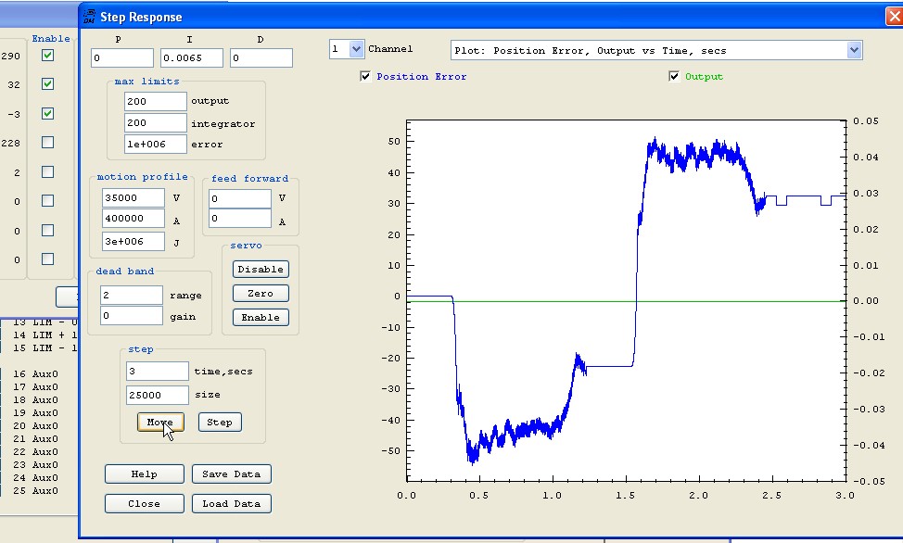Click the I gain input field
The height and width of the screenshot is (543, 903).
192,58
